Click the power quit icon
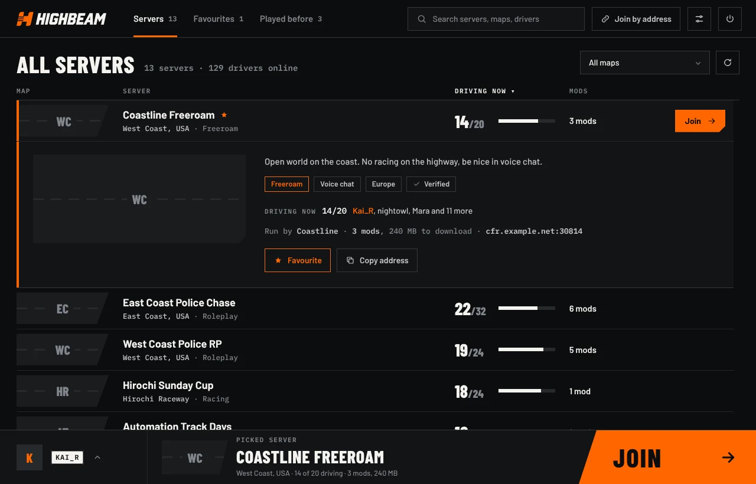 pyautogui.click(x=730, y=19)
